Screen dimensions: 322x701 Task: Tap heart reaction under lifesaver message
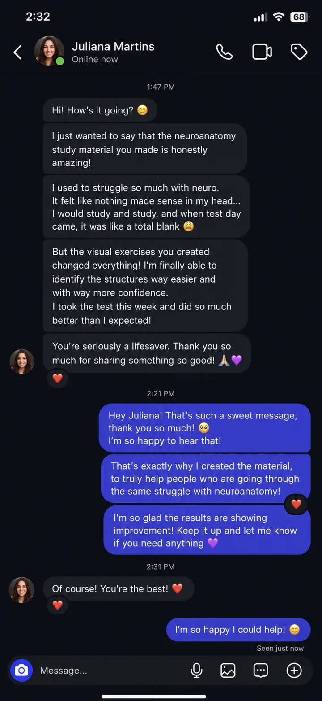tap(58, 378)
